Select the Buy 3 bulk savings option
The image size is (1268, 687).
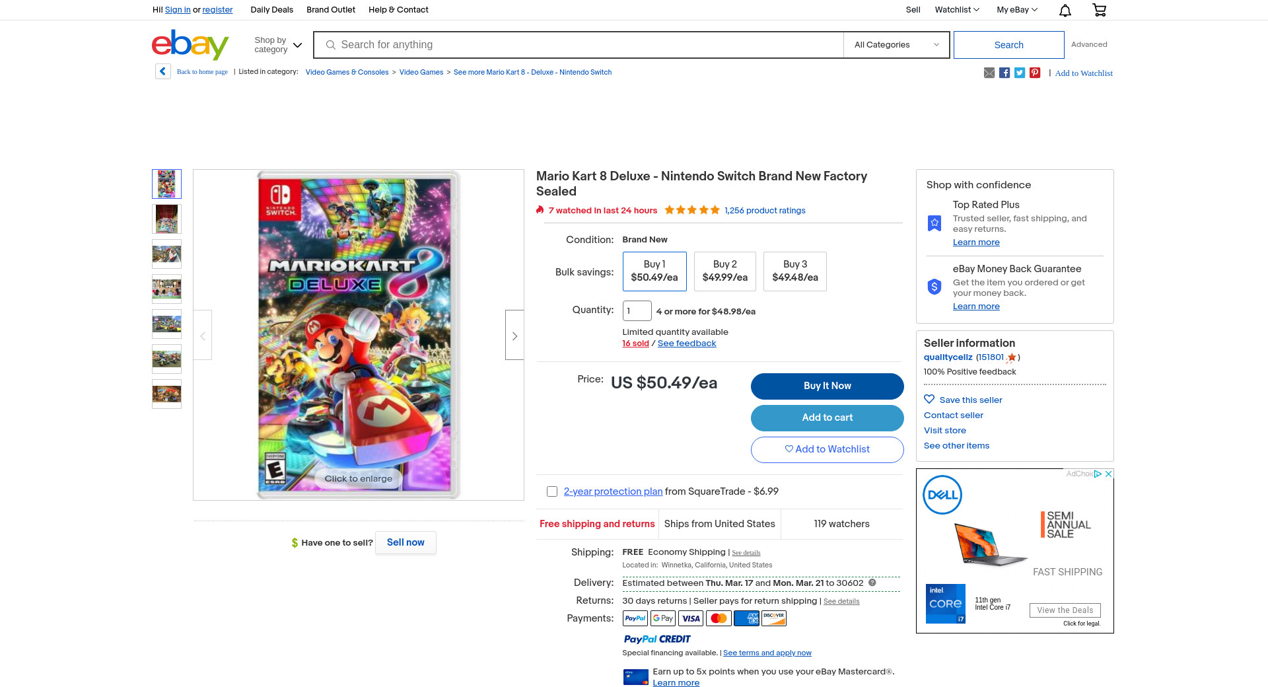coord(794,271)
